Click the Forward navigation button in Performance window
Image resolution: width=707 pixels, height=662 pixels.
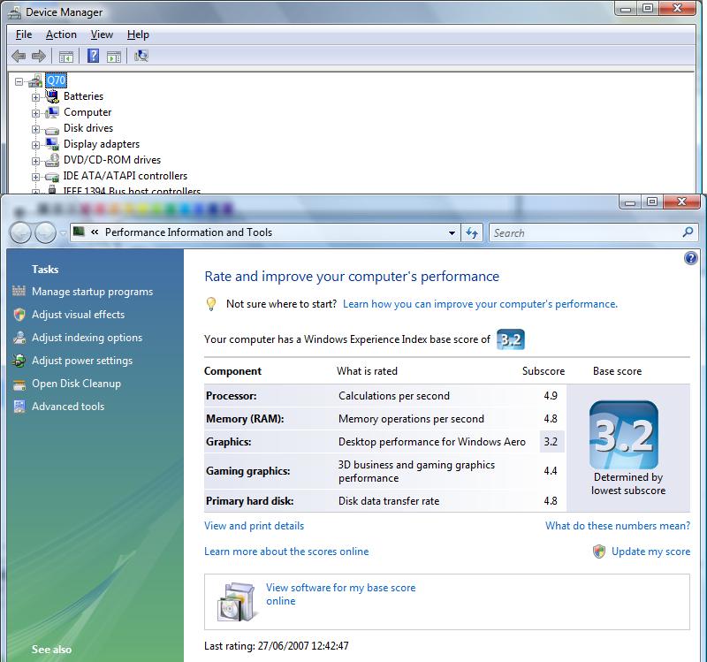click(46, 233)
